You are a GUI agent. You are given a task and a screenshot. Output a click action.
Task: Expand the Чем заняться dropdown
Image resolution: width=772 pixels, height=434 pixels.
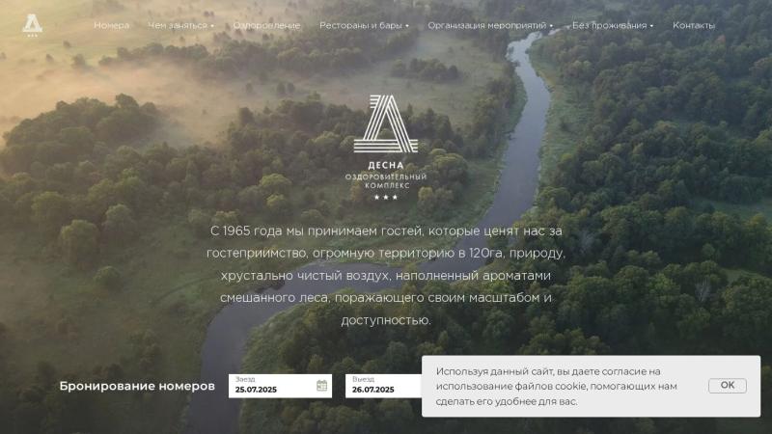click(180, 25)
